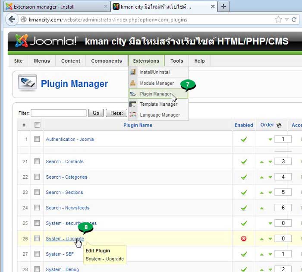Move Search - Categories up arrow

261,177
